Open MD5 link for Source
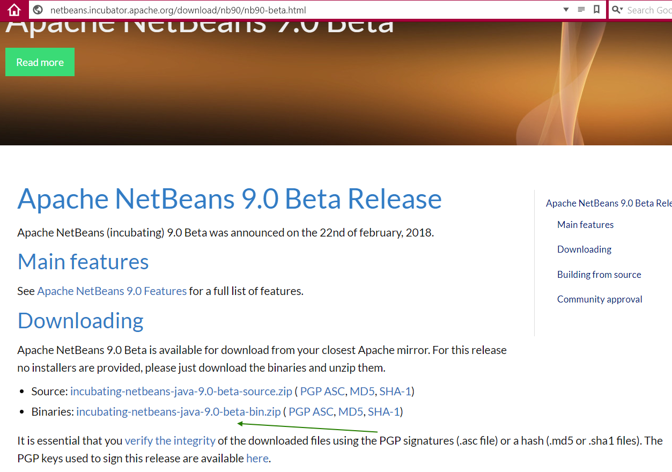 [x=362, y=391]
